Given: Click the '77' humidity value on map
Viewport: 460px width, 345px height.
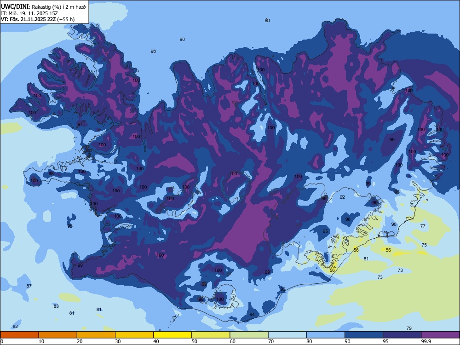Looking at the screenshot, I should coord(423,226).
